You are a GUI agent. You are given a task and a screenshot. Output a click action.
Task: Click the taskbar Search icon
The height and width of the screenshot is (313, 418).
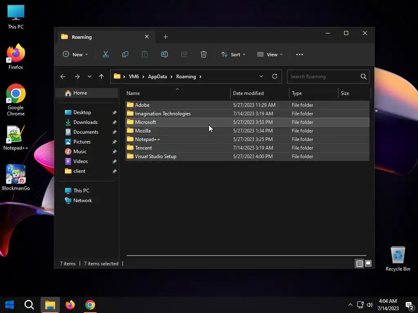click(x=29, y=305)
